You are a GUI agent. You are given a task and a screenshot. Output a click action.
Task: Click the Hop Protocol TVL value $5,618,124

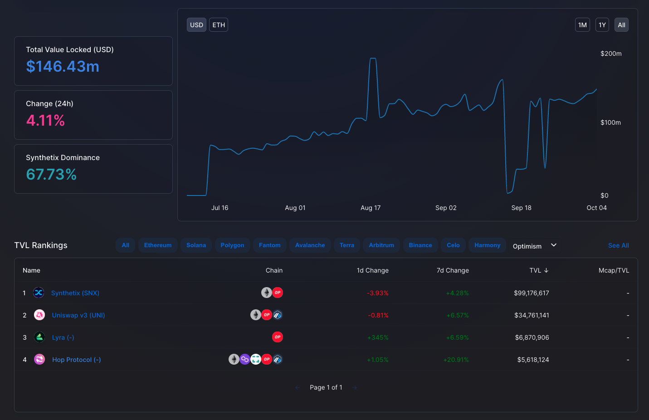click(x=533, y=360)
